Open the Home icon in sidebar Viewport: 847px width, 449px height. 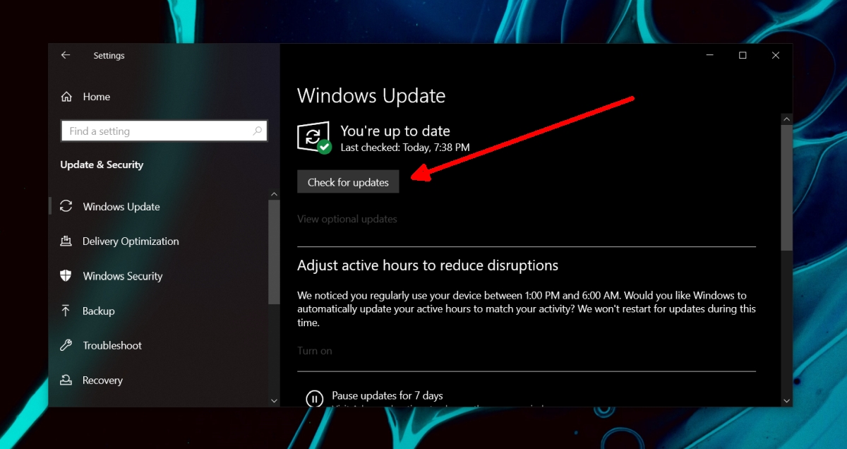66,97
